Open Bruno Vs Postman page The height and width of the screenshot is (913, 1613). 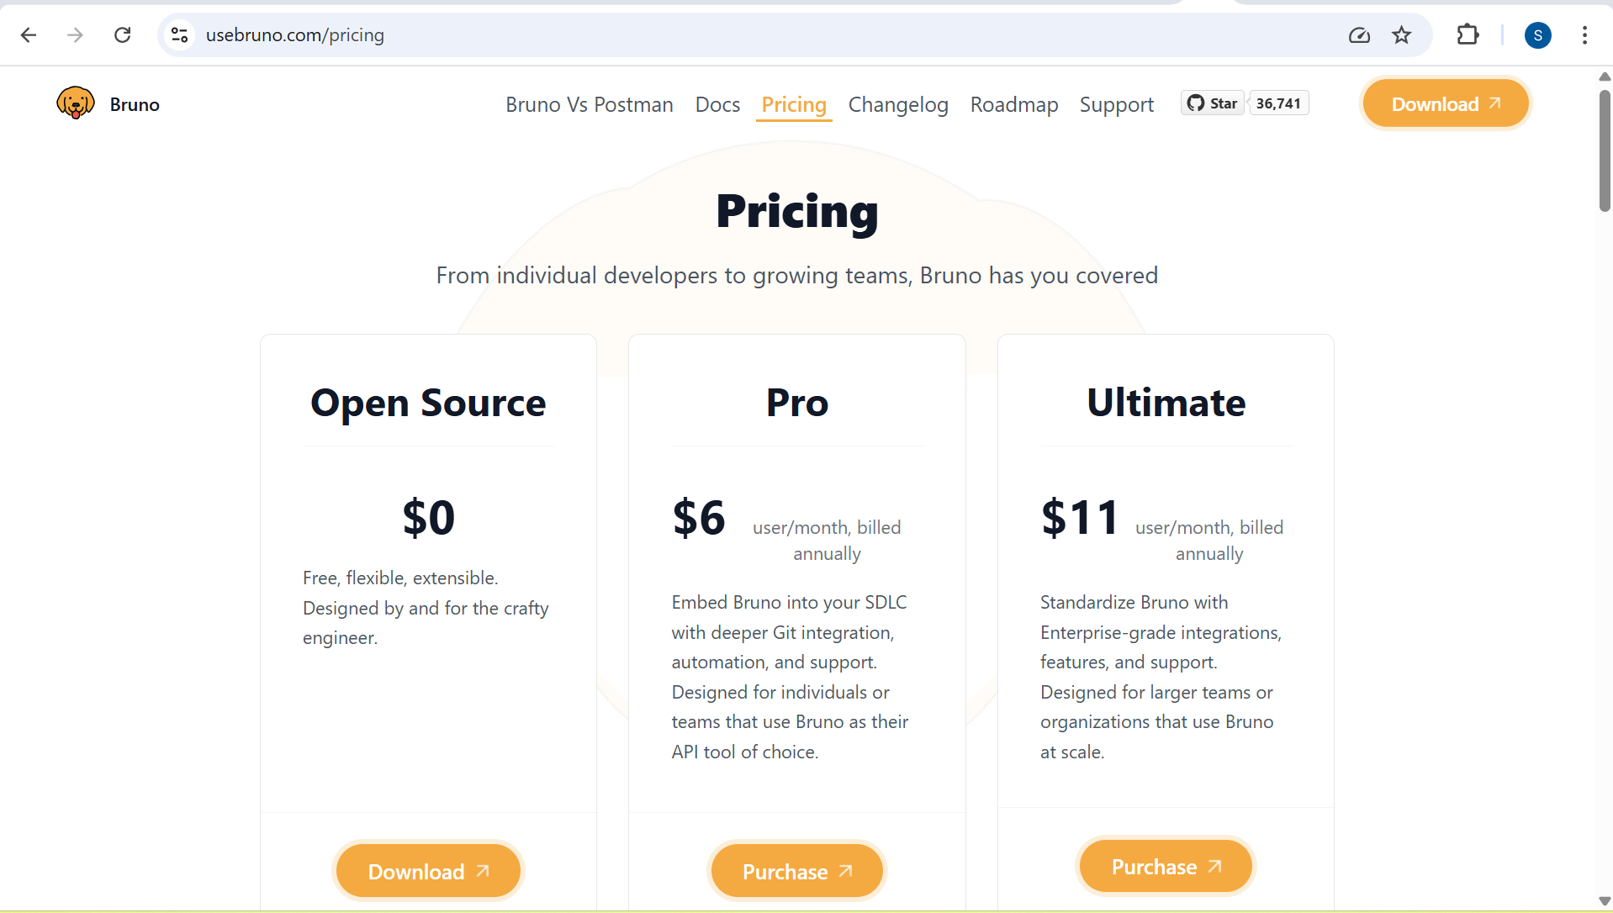(x=589, y=104)
